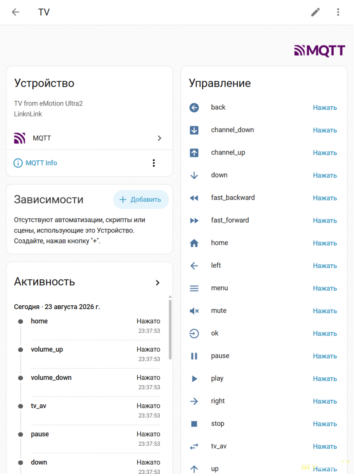This screenshot has height=474, width=354.
Task: Click the MQTT logo at top right
Action: coord(319,50)
